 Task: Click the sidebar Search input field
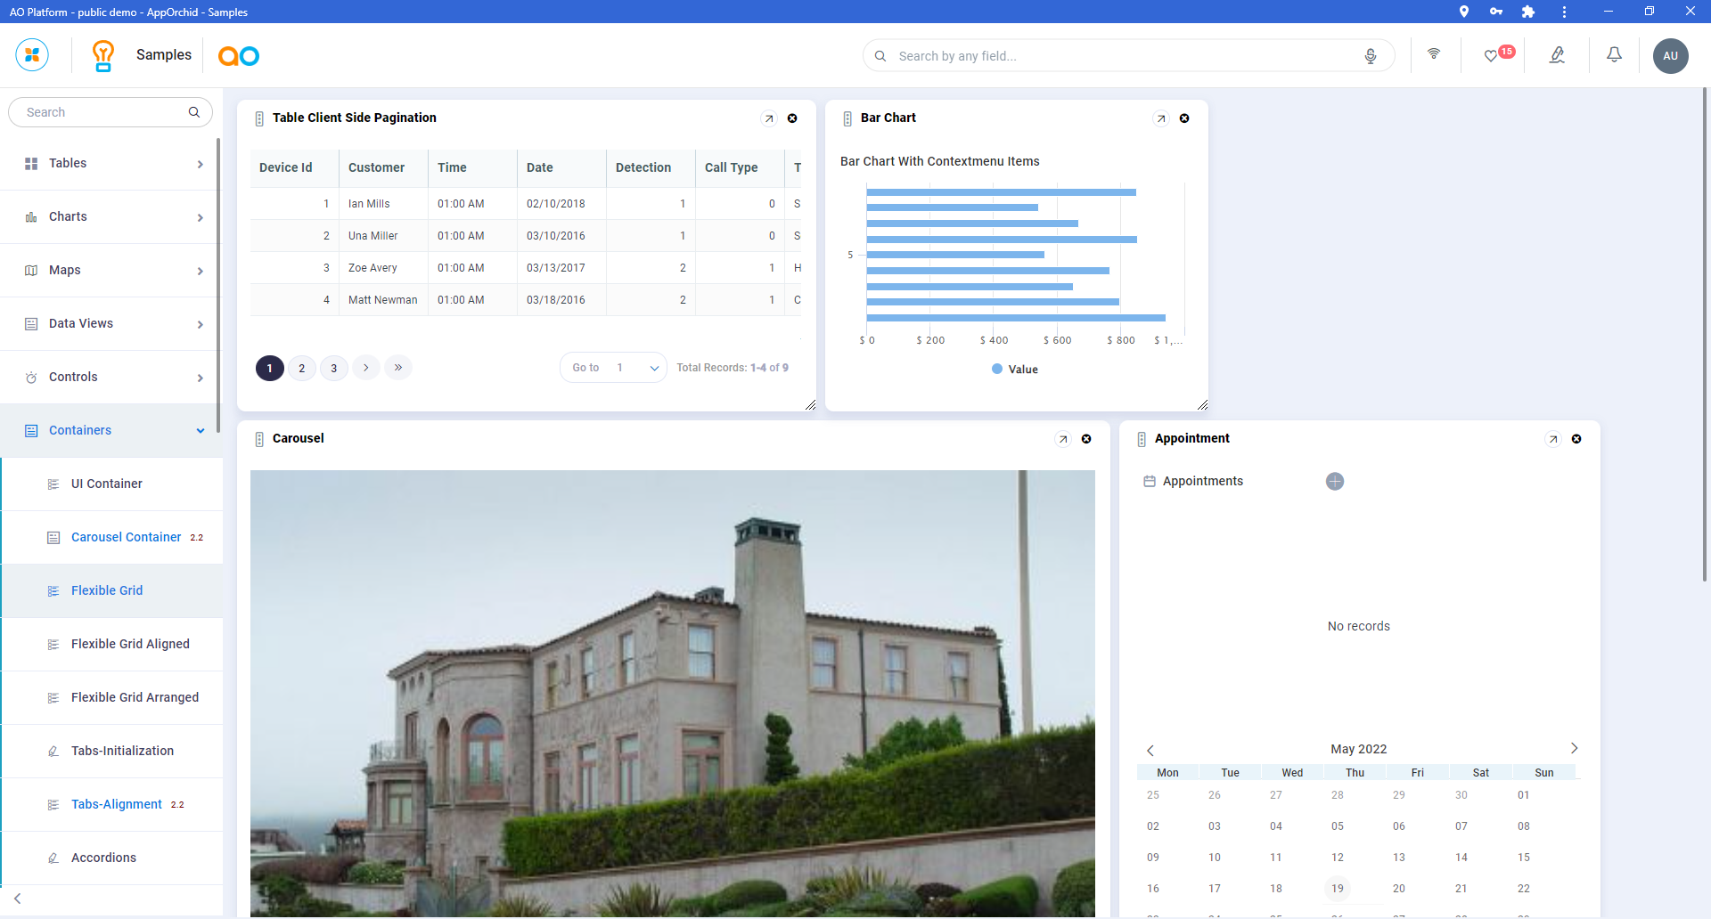[102, 113]
